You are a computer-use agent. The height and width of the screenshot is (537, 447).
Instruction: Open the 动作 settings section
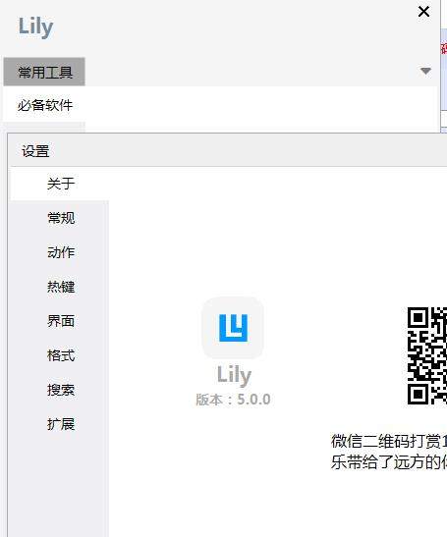pyautogui.click(x=60, y=252)
